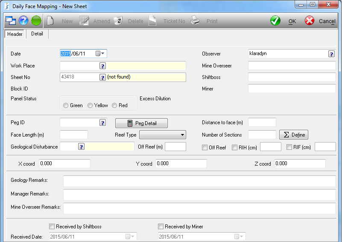Screen dimensions: 342x242
Task: Click the green checkmark OK icon
Action: pyautogui.click(x=275, y=21)
